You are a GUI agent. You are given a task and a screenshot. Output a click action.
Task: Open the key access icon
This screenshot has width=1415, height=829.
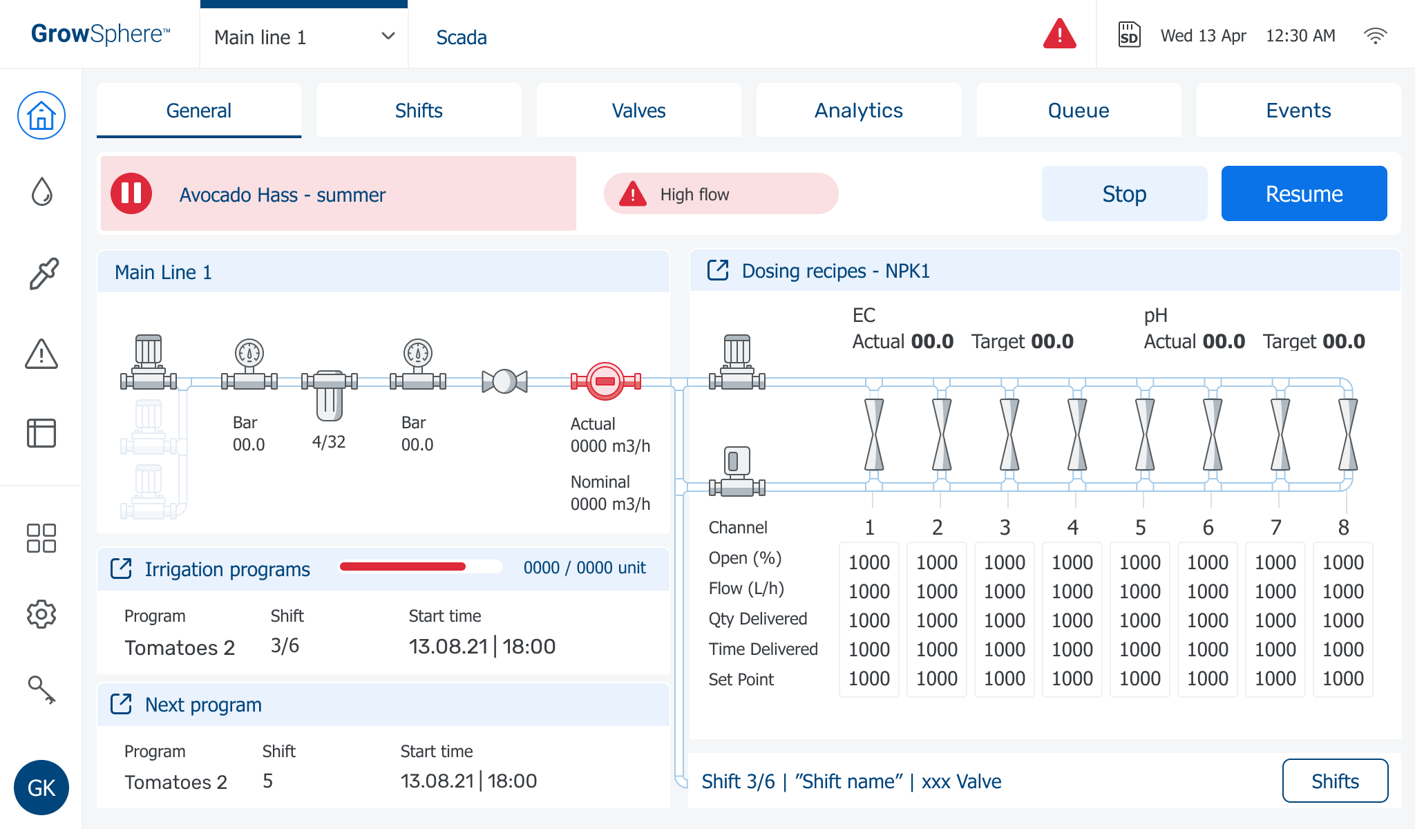click(41, 689)
